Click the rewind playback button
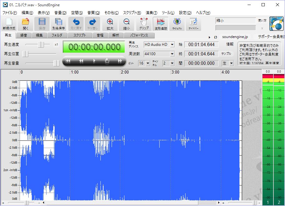 pyautogui.click(x=81, y=61)
